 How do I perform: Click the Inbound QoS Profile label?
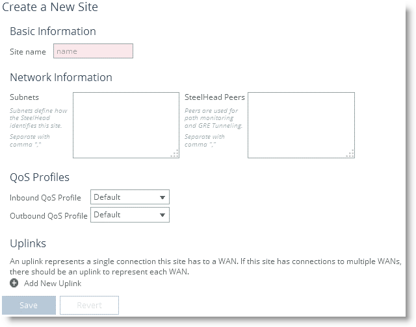45,198
